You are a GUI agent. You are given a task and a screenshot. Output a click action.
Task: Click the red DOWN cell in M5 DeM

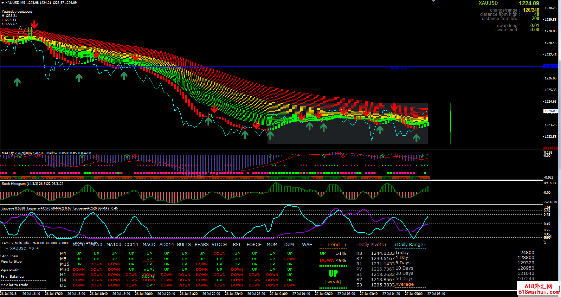(x=290, y=259)
